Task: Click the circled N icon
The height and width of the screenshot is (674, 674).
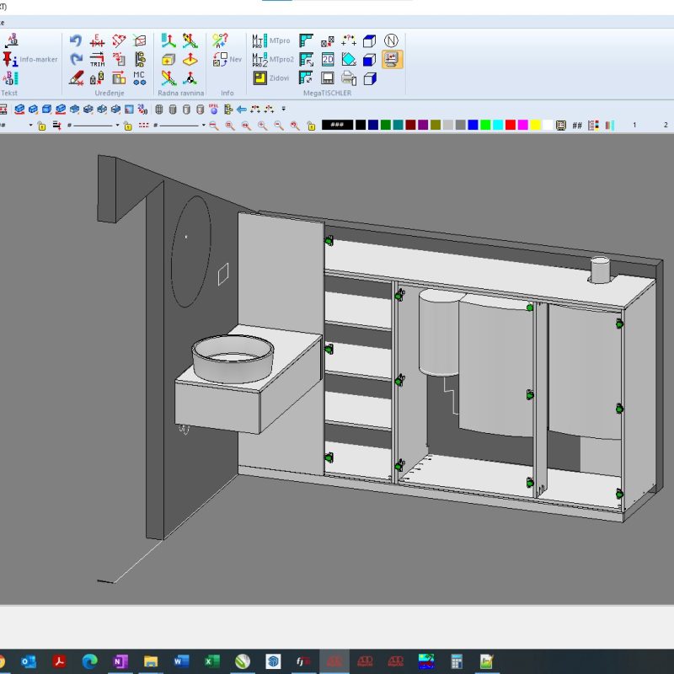Action: point(391,40)
